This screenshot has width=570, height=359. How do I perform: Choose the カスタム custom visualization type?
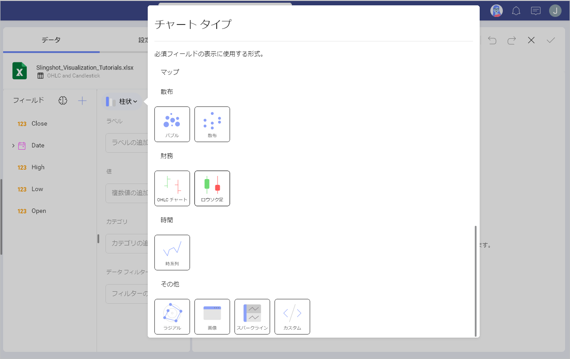click(292, 317)
